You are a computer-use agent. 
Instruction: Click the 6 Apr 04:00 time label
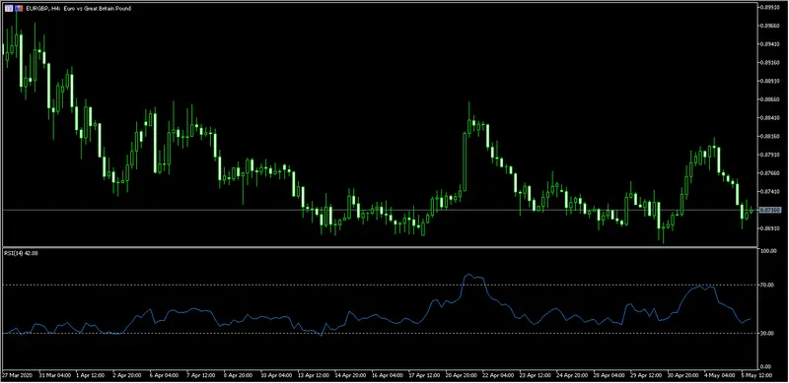point(164,375)
